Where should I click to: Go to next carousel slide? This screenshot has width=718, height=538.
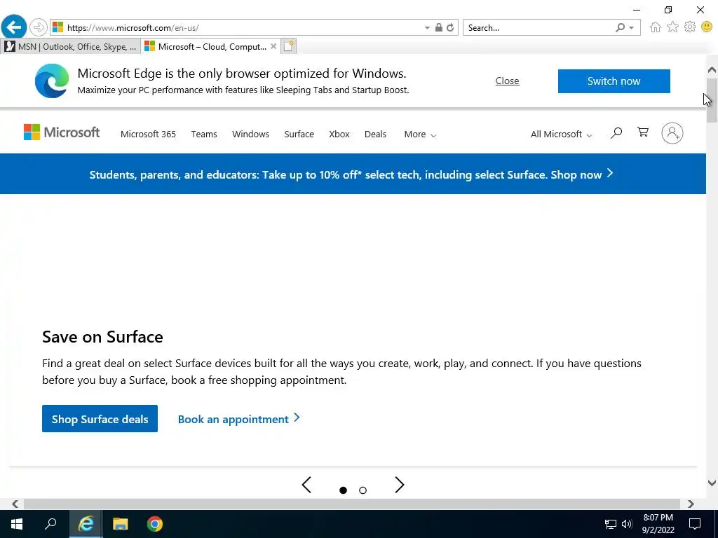[399, 485]
